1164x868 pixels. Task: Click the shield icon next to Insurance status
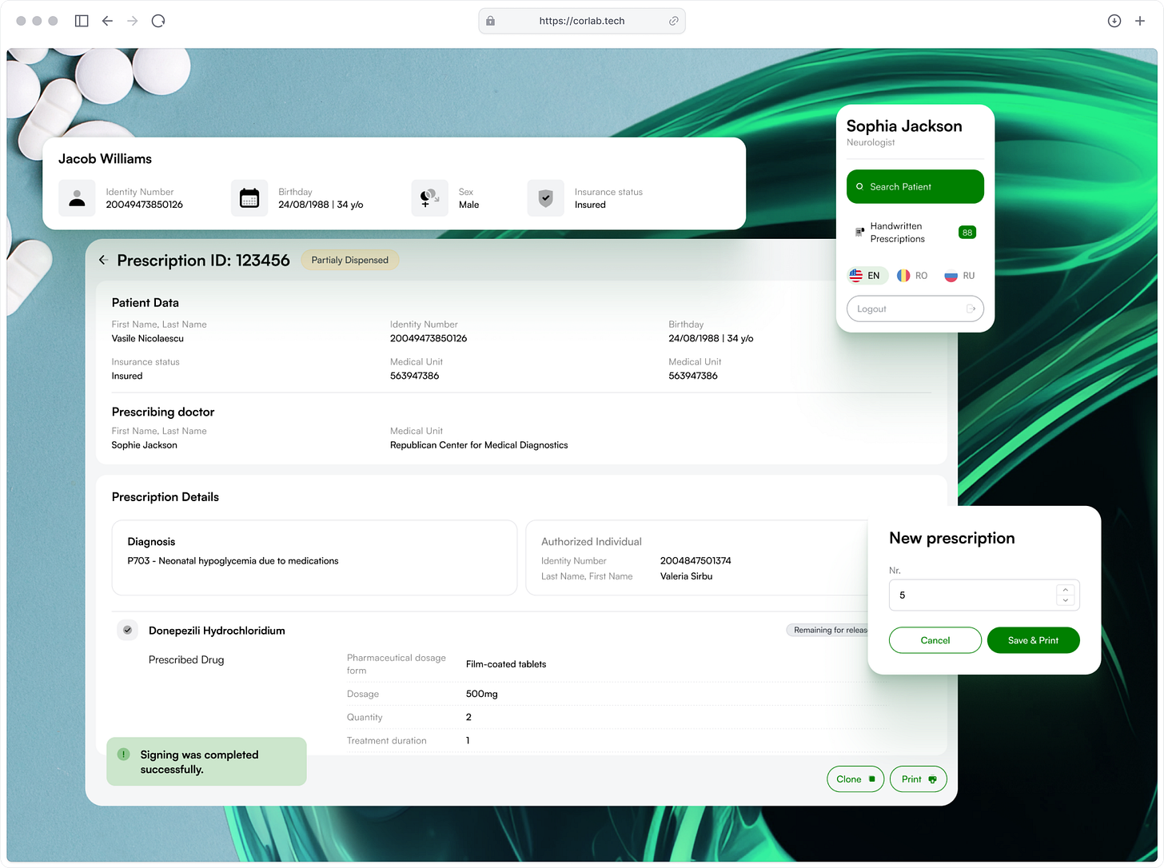tap(545, 198)
